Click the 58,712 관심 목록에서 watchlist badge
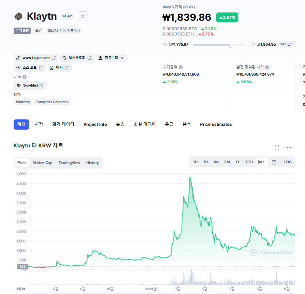This screenshot has width=305, height=294. click(x=64, y=31)
